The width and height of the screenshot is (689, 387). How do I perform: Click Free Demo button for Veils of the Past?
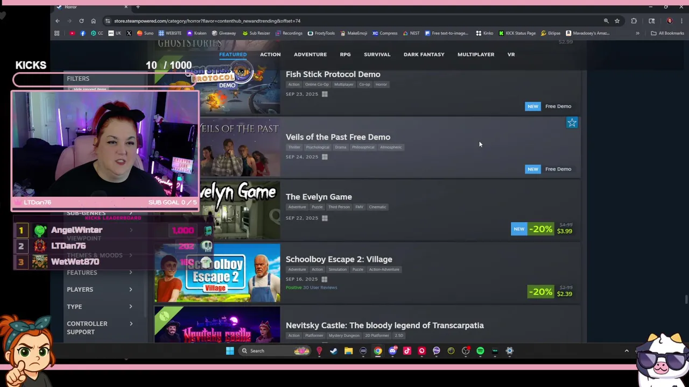pos(558,169)
